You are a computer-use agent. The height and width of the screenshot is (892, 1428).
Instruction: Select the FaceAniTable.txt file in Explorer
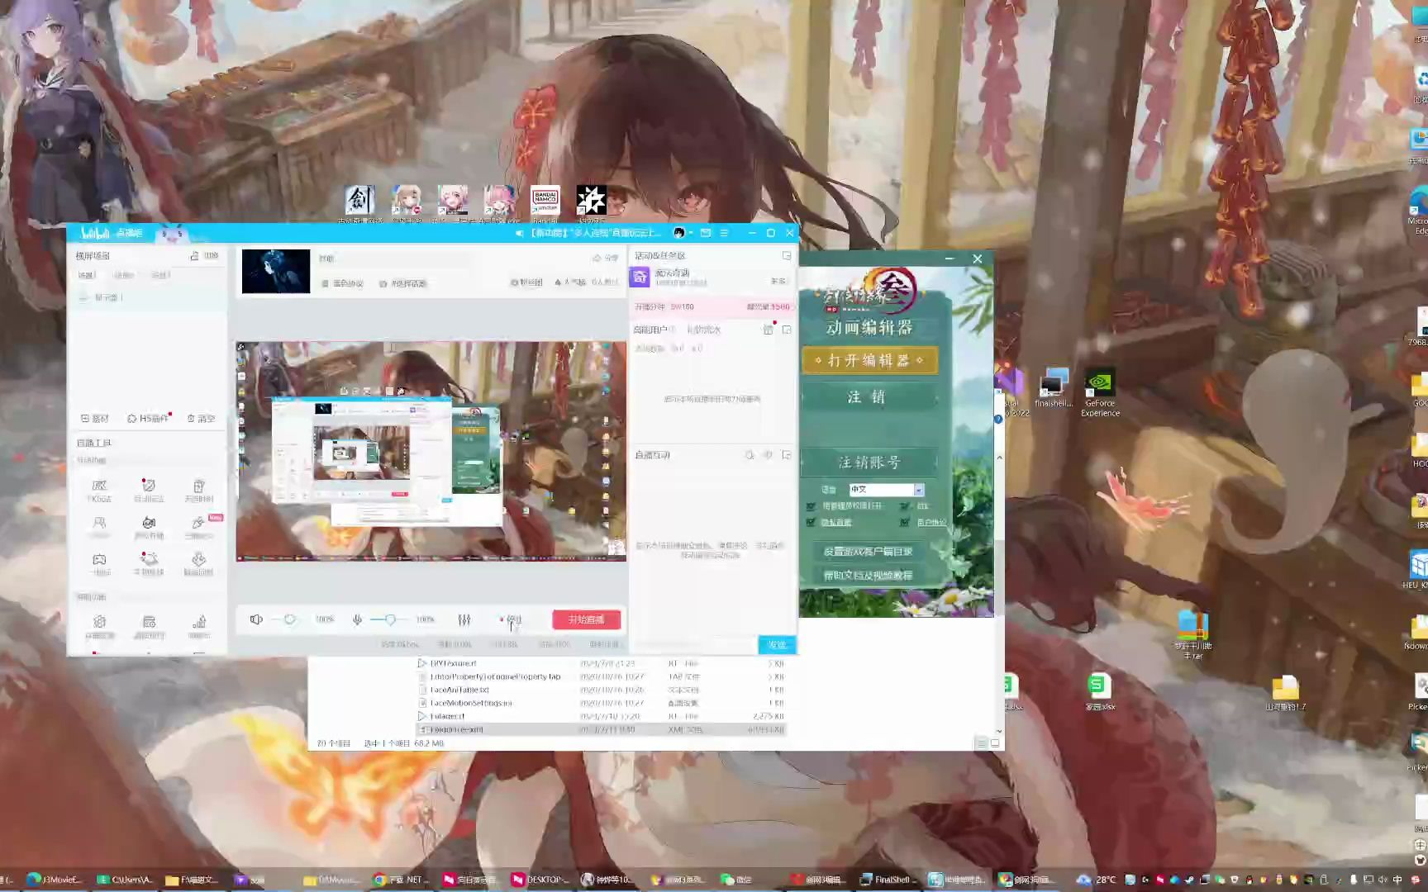pos(600,690)
